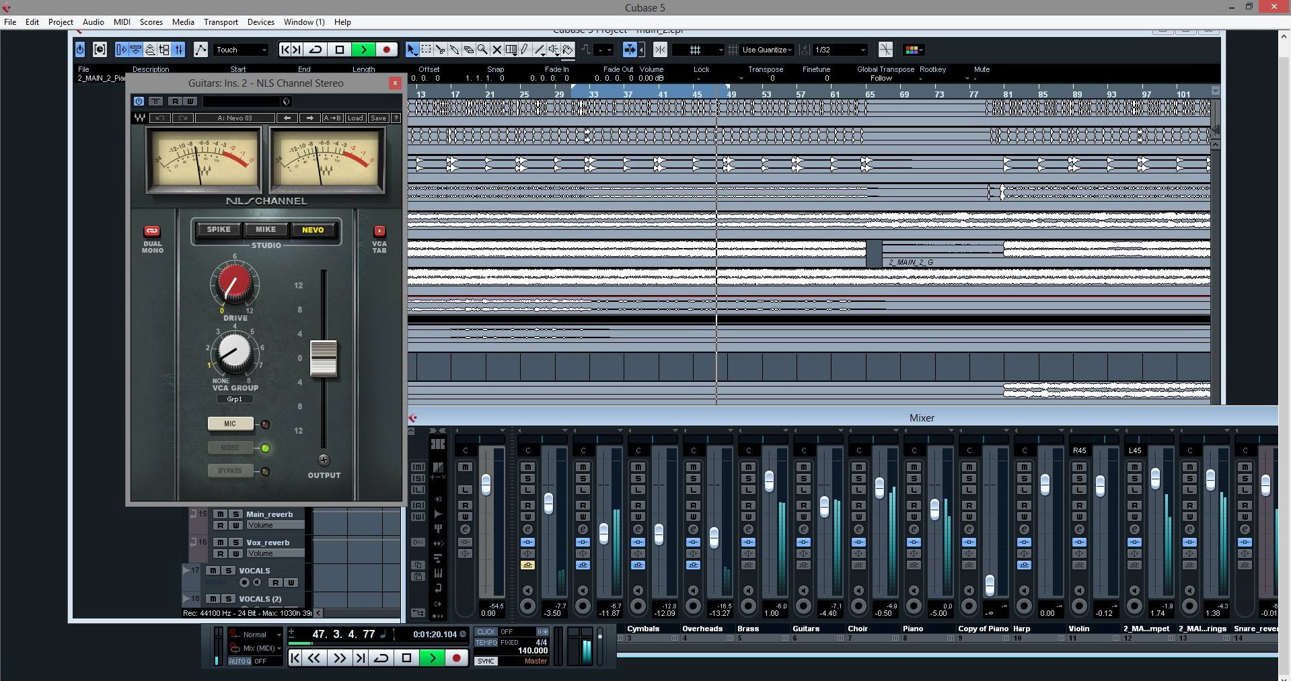Toggle the BYPASS switch
Image resolution: width=1291 pixels, height=681 pixels.
tap(230, 471)
